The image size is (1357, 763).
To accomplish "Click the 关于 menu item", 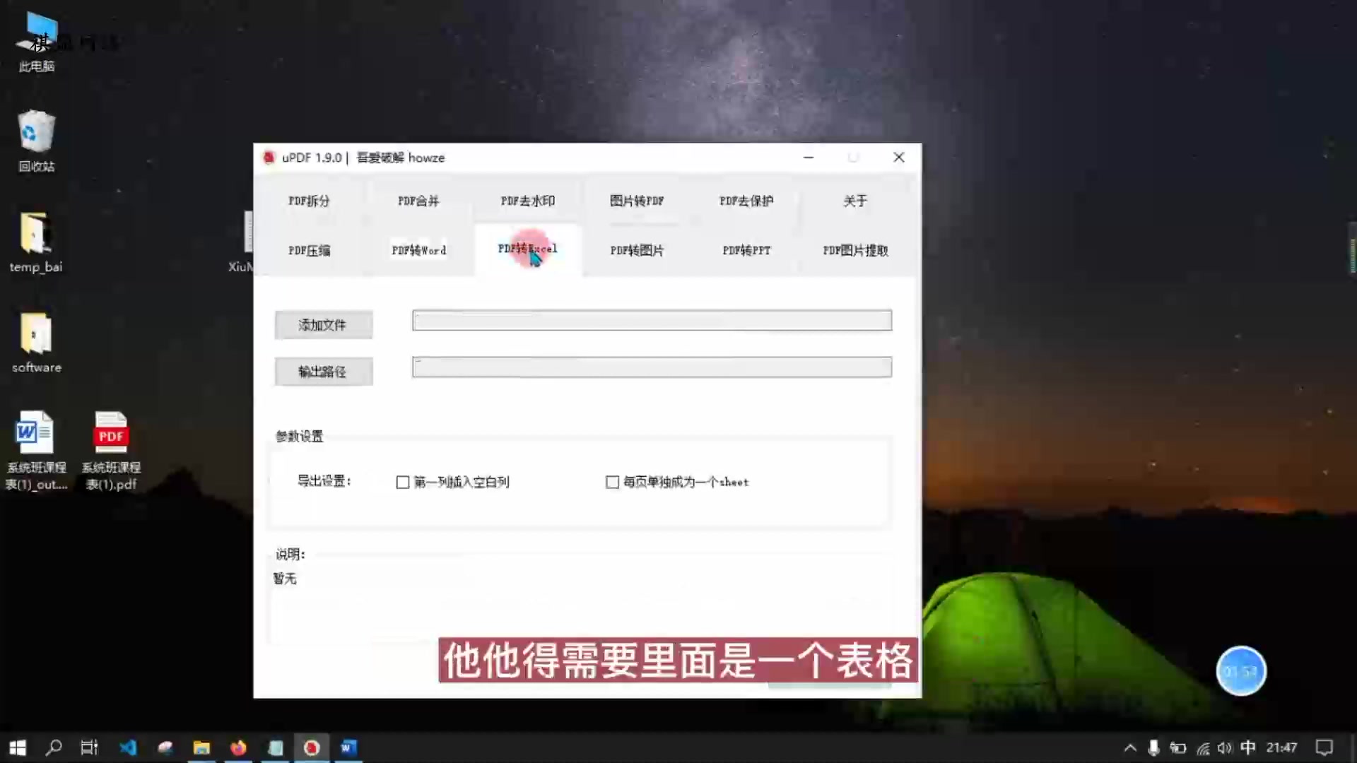I will click(x=856, y=201).
